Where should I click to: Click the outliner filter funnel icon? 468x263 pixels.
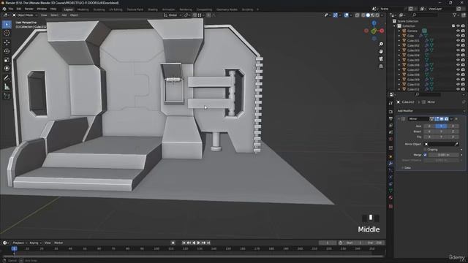(455, 15)
